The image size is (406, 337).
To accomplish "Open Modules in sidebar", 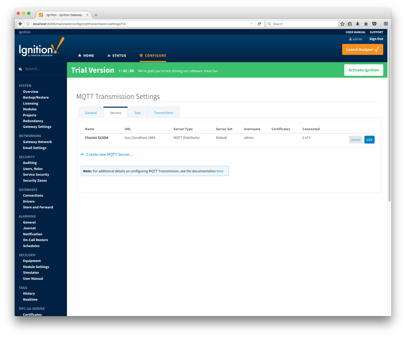I will pyautogui.click(x=30, y=109).
